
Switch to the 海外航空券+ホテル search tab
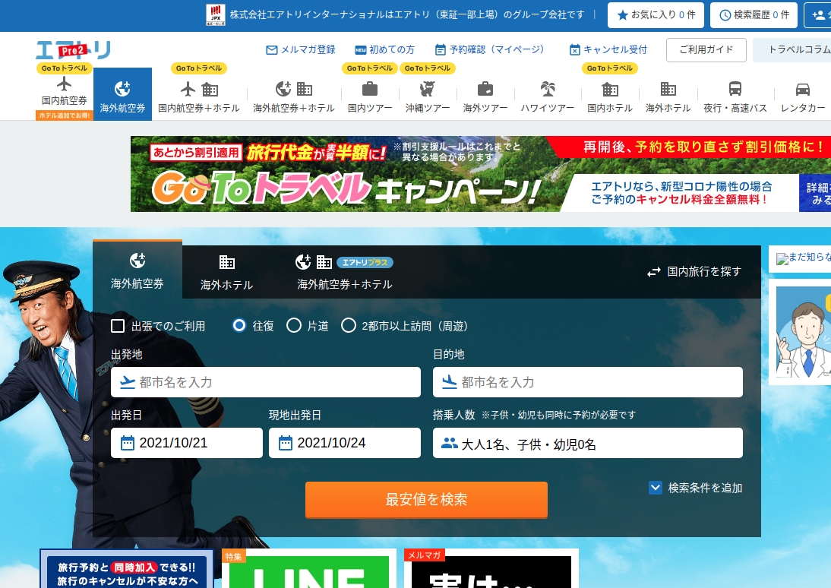pos(345,273)
